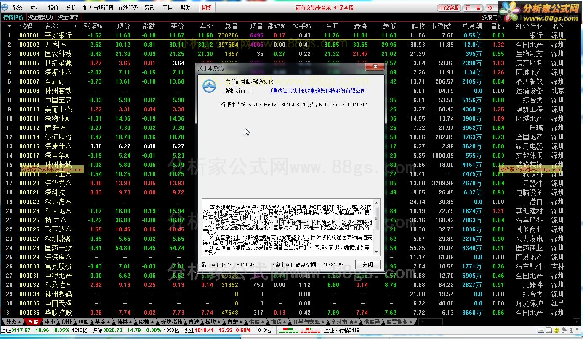Switch to the B股 tab
583x339 pixels.
coord(84,322)
